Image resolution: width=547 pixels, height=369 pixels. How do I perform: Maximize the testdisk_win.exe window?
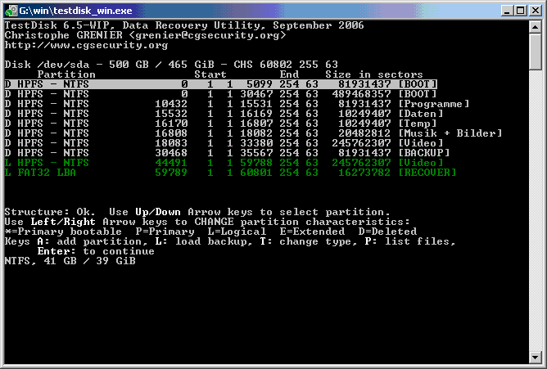[x=520, y=11]
